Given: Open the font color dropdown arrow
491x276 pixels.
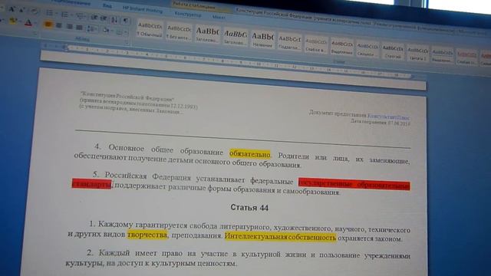Looking at the screenshot, I should tap(35, 23).
